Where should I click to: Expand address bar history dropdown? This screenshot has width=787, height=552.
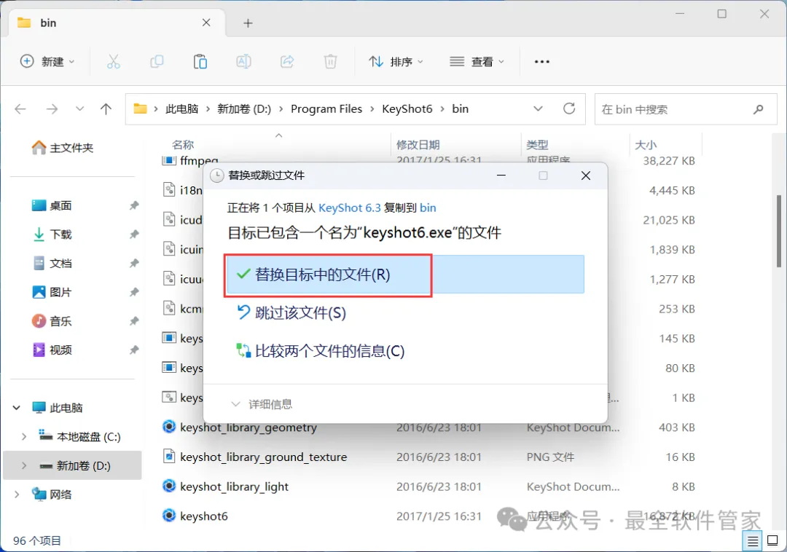pos(538,109)
